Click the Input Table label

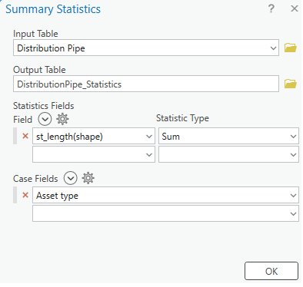point(35,34)
